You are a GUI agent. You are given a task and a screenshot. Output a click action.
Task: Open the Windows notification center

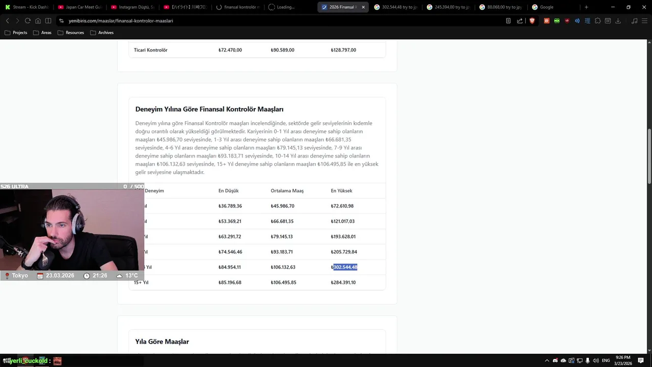641,360
